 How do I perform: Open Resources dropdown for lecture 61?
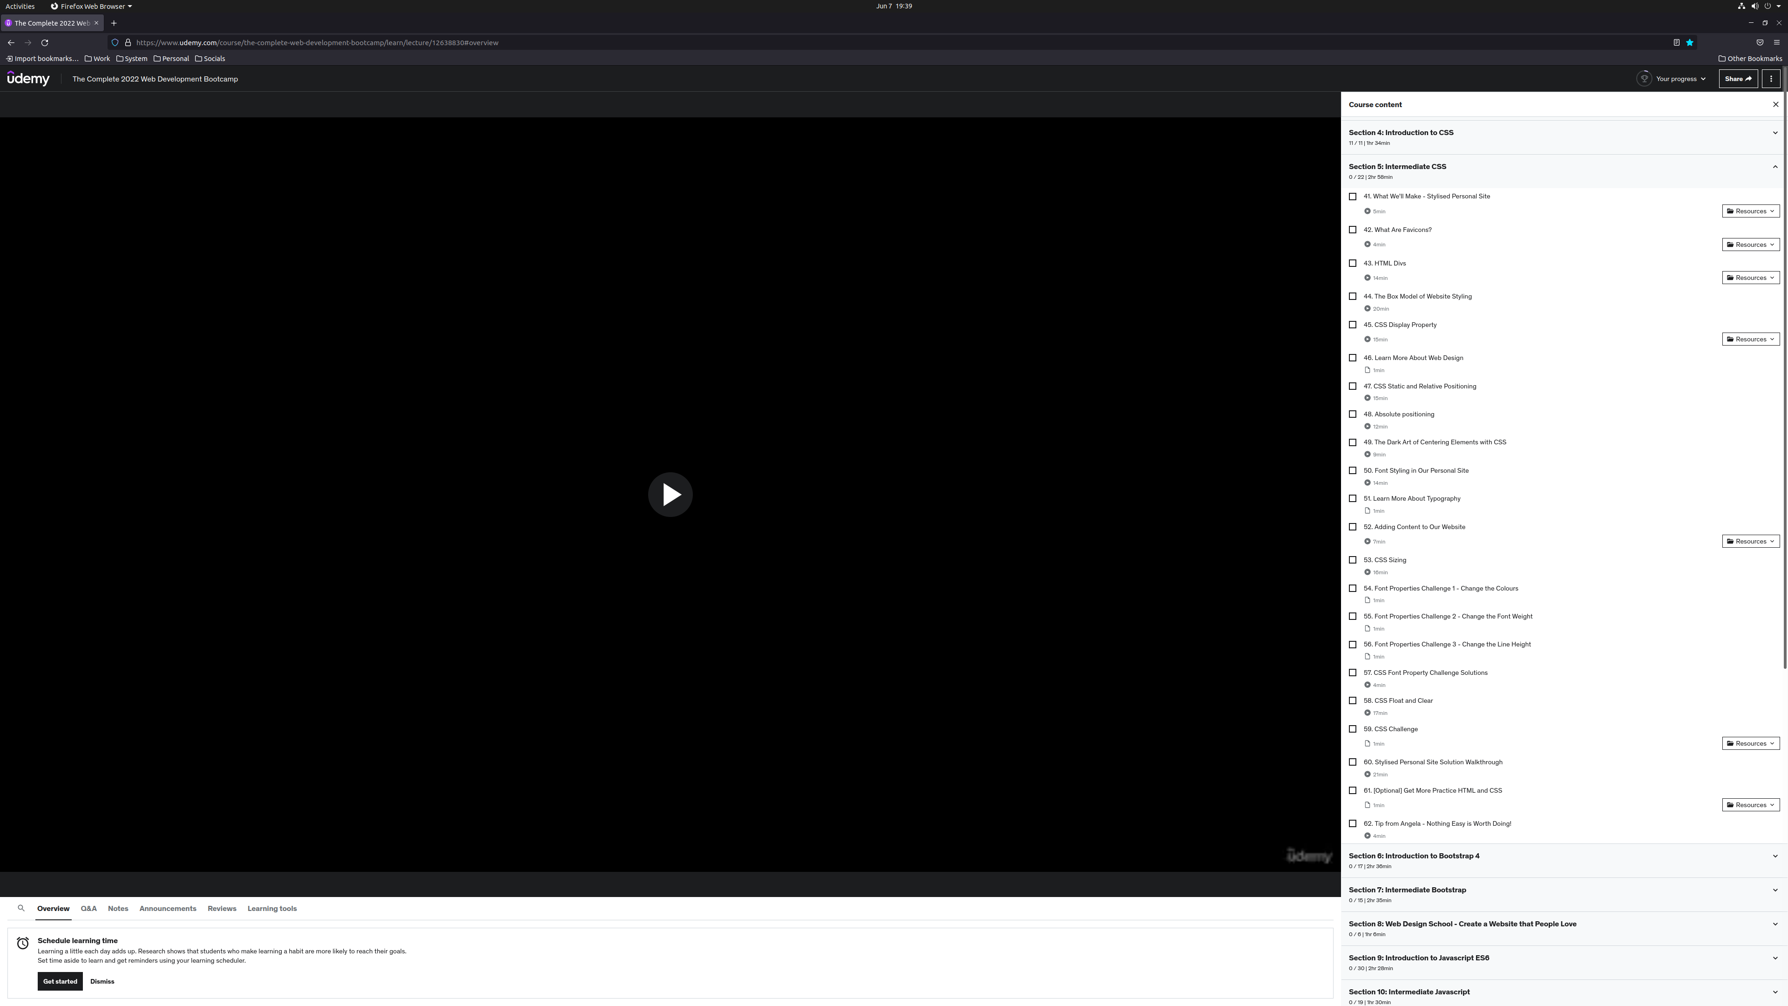[1751, 805]
